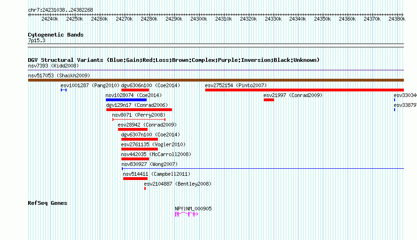Image resolution: width=417 pixels, height=240 pixels.
Task: Open nsv514411 (Campbell2011) variant label
Action: pyautogui.click(x=156, y=174)
